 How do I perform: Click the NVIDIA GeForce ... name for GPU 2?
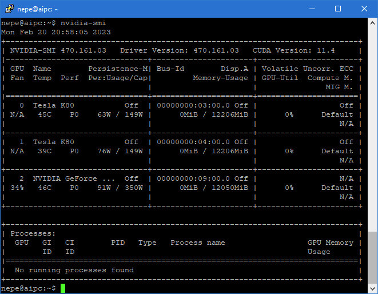74,178
